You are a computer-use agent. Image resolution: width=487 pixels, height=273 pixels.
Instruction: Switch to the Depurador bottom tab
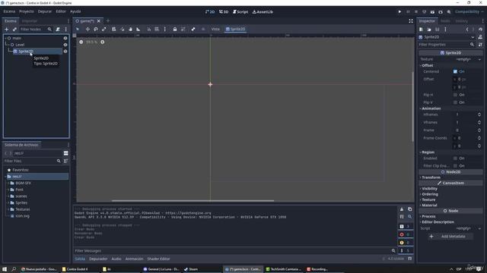(98, 259)
